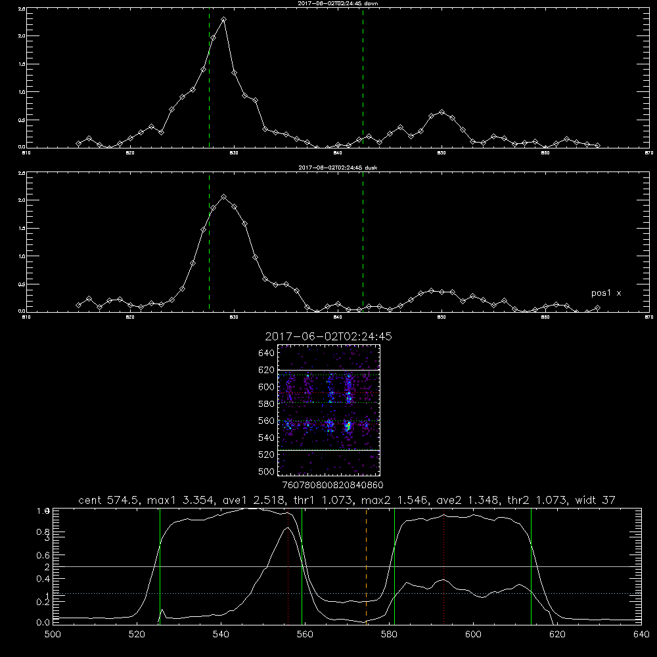Select the spectral heat map image
Screen dimensions: 657x657
[328, 410]
